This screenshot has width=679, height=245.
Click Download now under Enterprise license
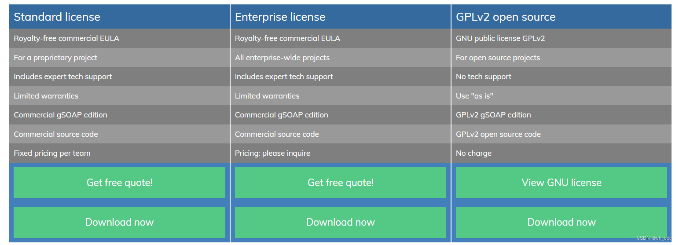click(341, 222)
